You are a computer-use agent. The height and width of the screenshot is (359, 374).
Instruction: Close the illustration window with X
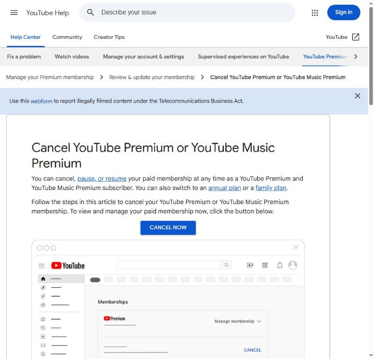pos(296,248)
